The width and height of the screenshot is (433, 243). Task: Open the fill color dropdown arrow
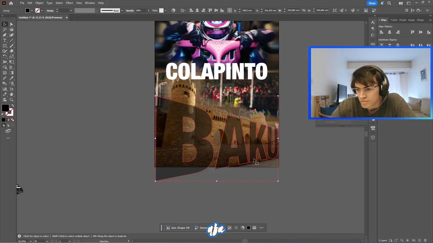[x=32, y=10]
